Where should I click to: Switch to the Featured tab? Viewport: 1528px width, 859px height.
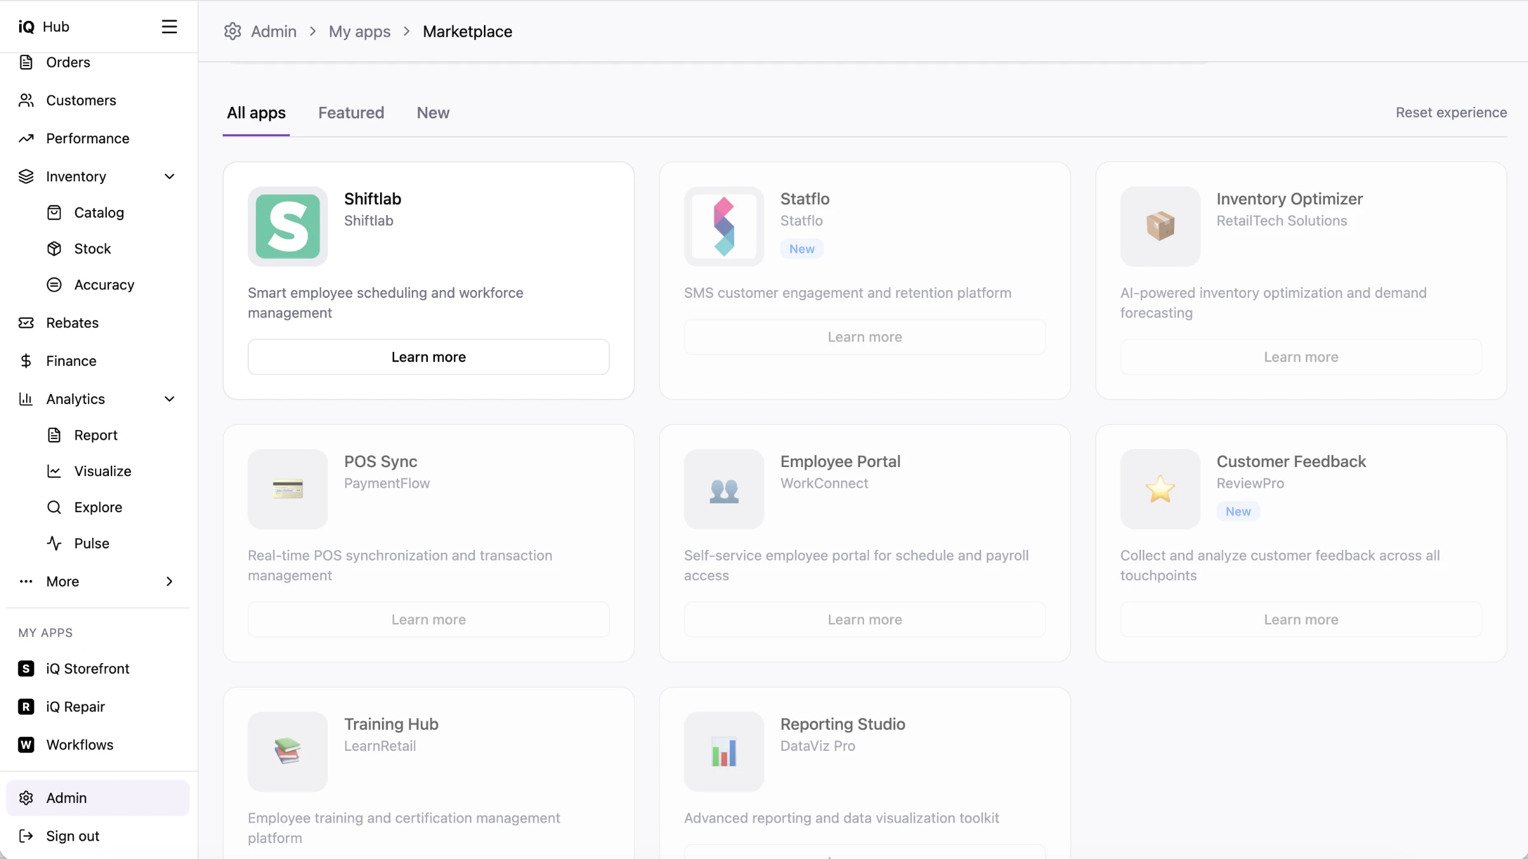point(351,113)
